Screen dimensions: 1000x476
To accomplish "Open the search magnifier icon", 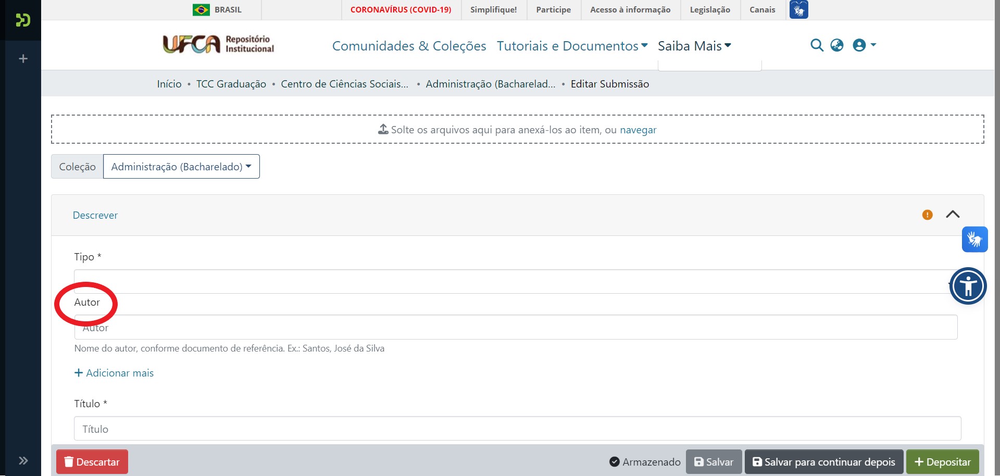I will pos(817,45).
